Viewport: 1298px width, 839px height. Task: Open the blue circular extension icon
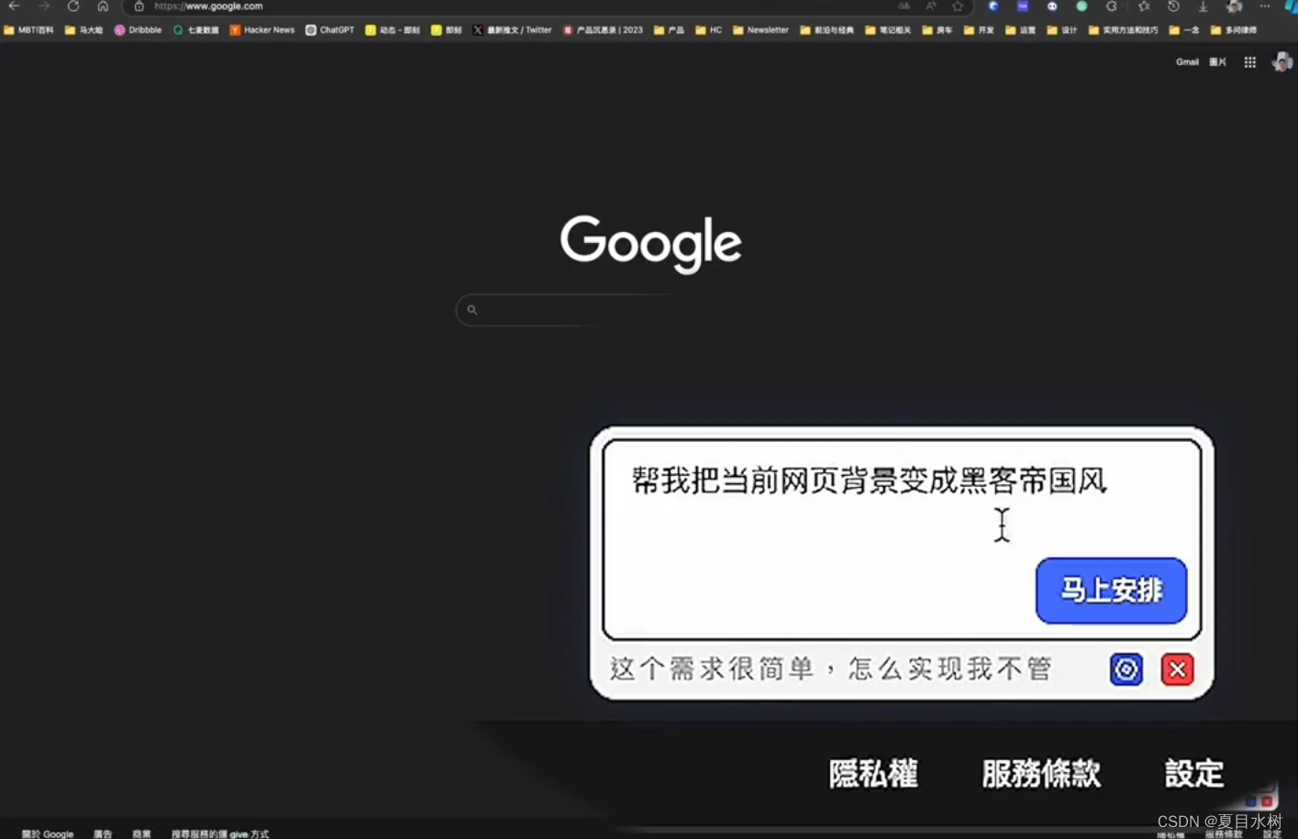(993, 6)
